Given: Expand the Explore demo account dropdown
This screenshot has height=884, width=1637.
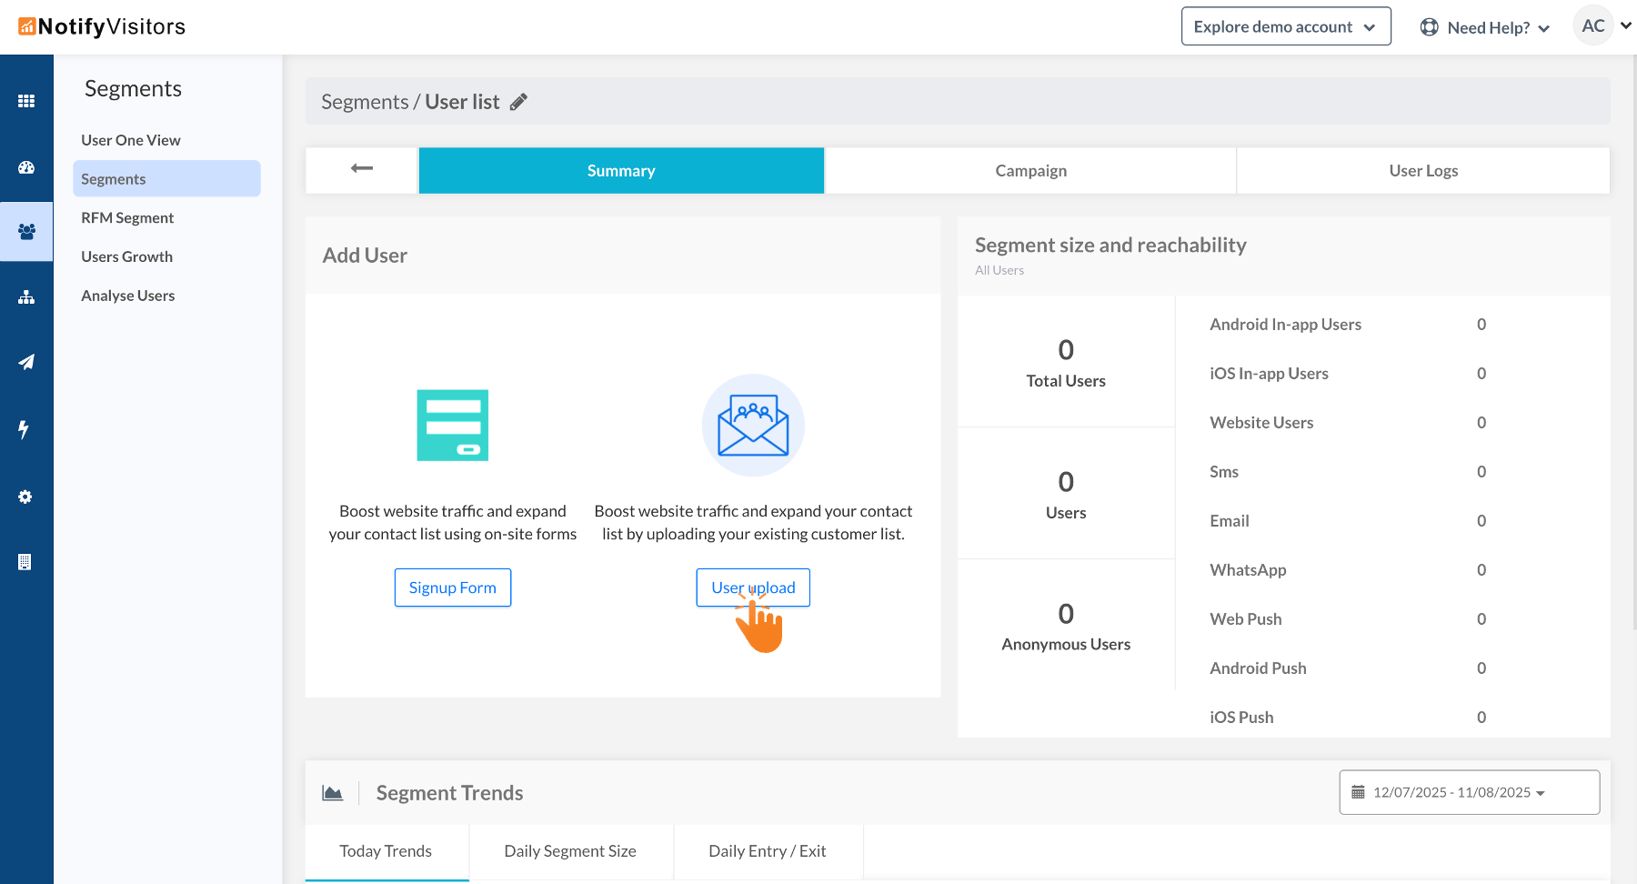Looking at the screenshot, I should 1285,26.
